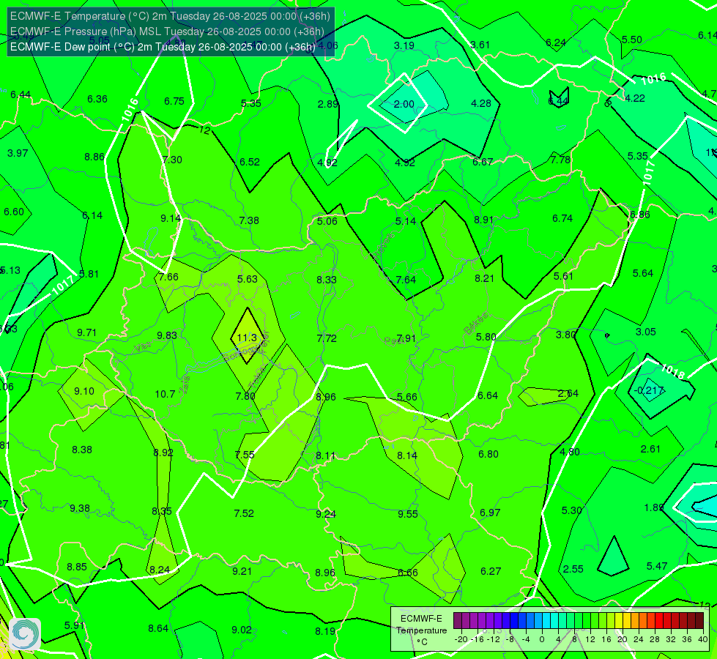
Task: Click the 6.74 dew point value
Action: coord(562,218)
